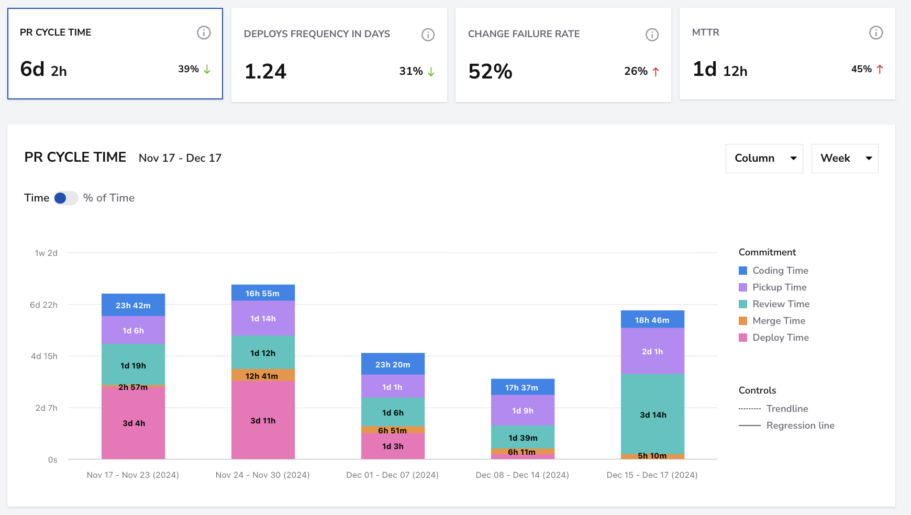This screenshot has width=911, height=515.
Task: Click the 3d 14h review segment
Action: (x=652, y=414)
